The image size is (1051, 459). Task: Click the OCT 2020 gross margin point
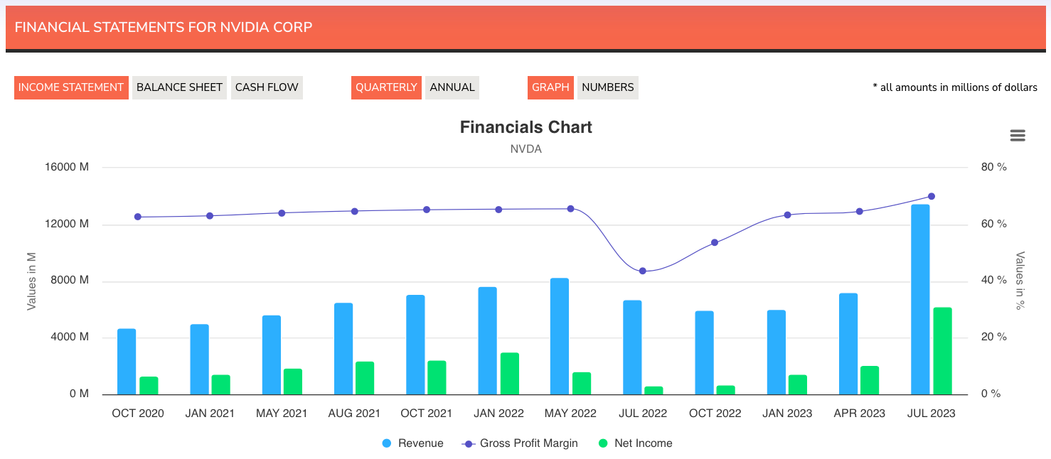coord(138,217)
